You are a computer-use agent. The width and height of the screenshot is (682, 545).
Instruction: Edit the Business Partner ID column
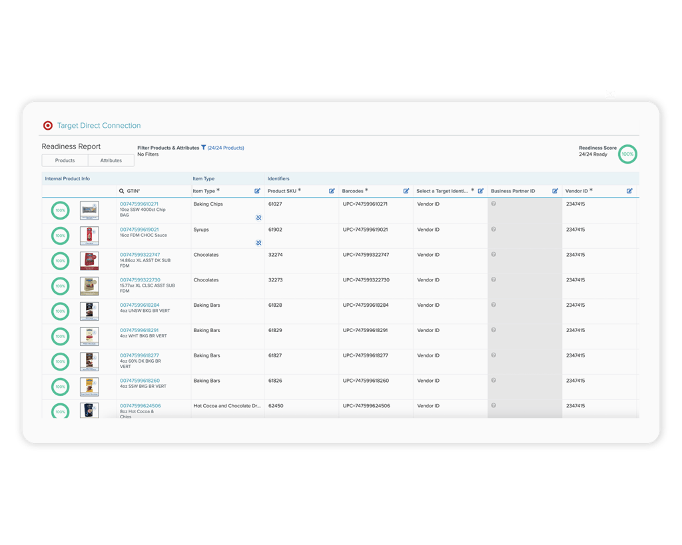tap(555, 191)
